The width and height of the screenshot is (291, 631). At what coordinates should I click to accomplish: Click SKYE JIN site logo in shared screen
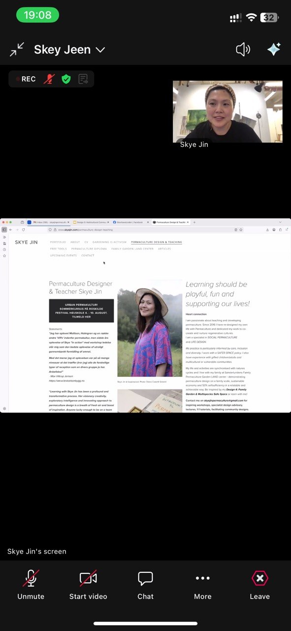coord(26,243)
